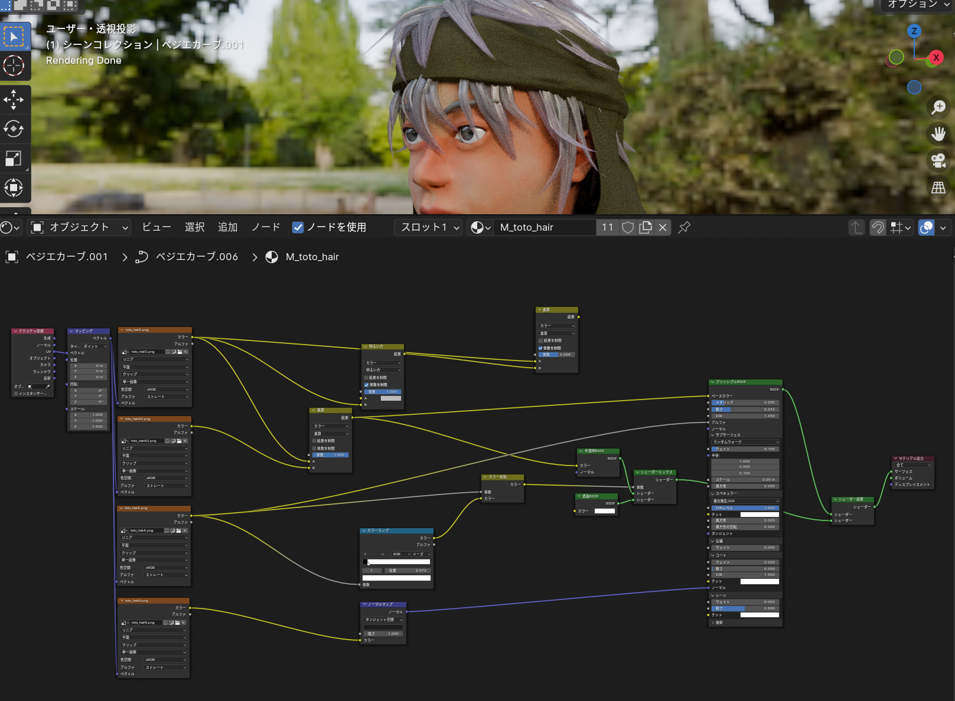Image resolution: width=955 pixels, height=701 pixels.
Task: Click ベジエカーブ.006 in the breadcrumb
Action: [196, 257]
